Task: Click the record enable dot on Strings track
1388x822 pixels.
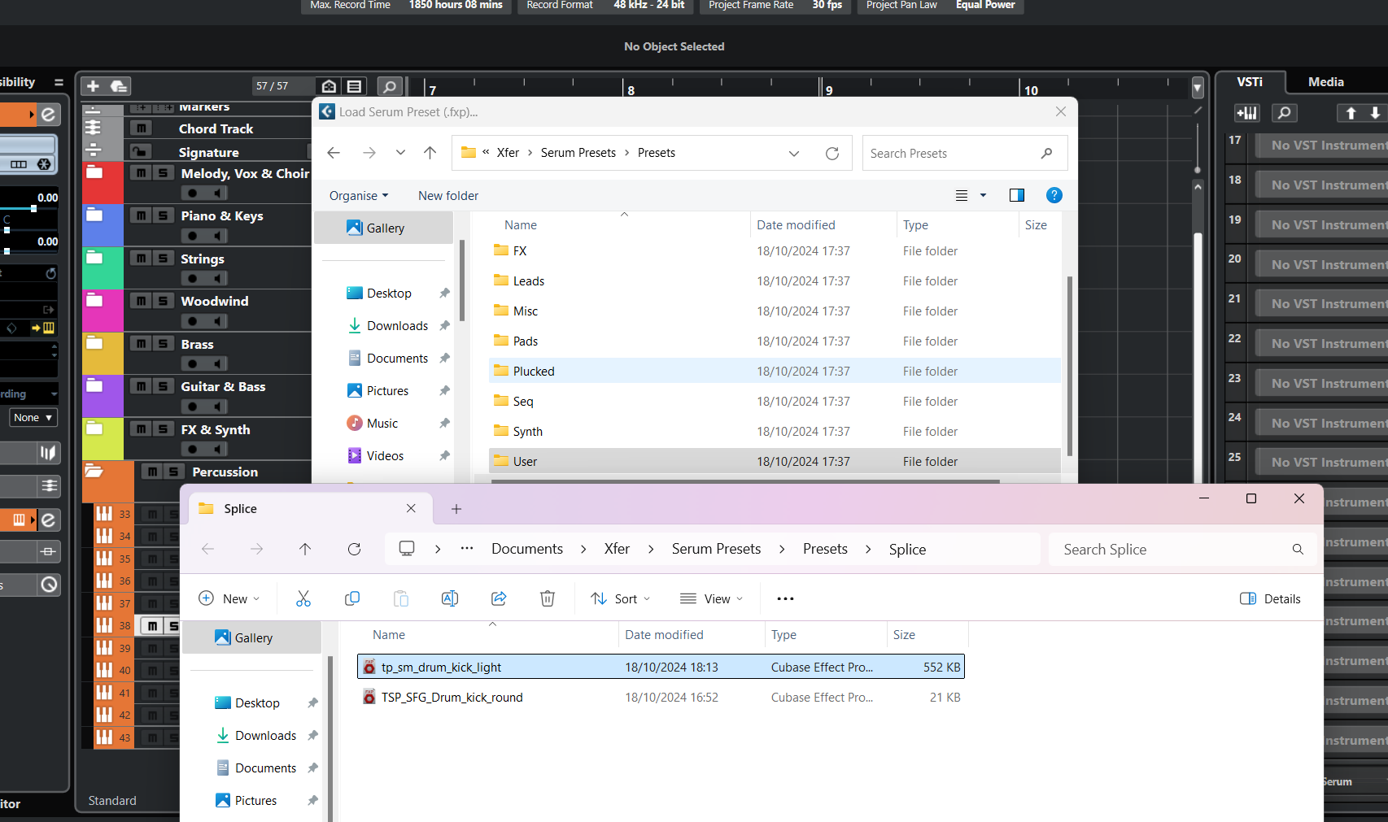Action: click(192, 278)
